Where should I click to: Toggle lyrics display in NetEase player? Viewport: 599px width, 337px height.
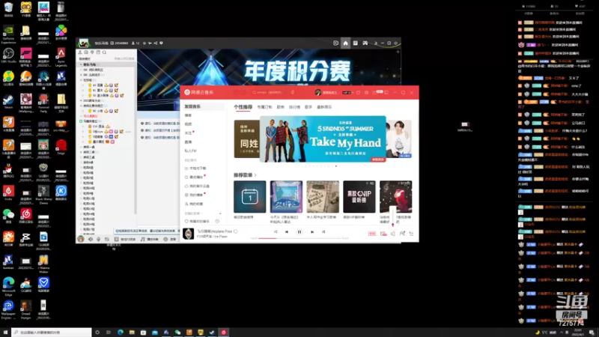tap(323, 231)
